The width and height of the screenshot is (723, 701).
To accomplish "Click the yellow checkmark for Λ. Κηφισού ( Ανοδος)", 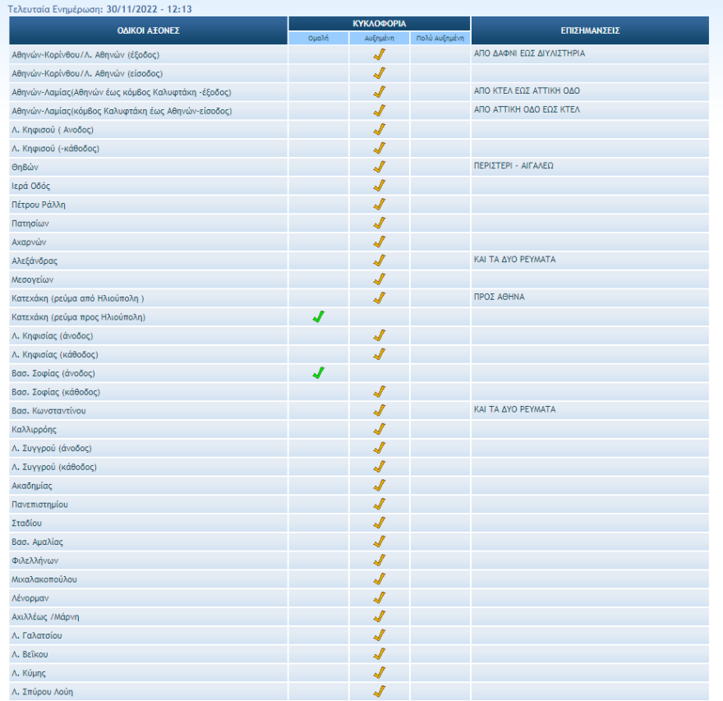I will (380, 129).
